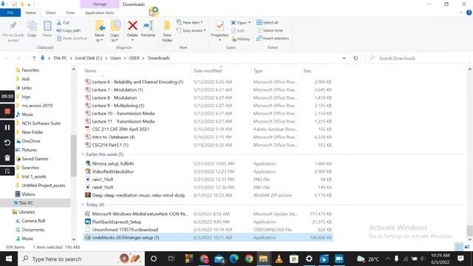Click the History command
This screenshot has width=473, height=266.
tap(240, 39)
